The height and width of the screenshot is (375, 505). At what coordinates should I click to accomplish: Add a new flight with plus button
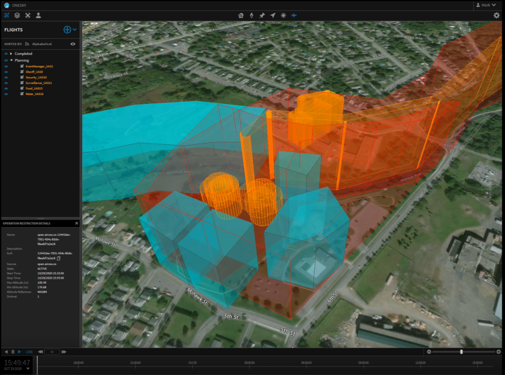pos(67,30)
